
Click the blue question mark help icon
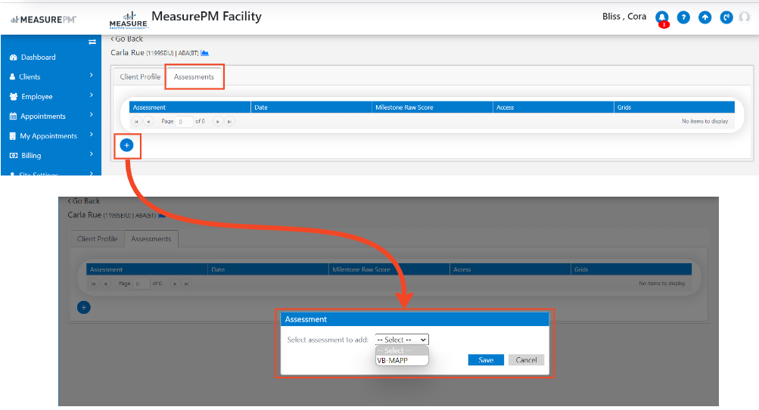[683, 18]
